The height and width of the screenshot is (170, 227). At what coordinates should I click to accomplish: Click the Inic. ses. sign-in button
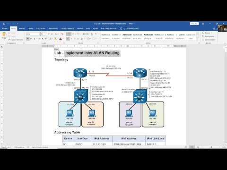pos(194,24)
